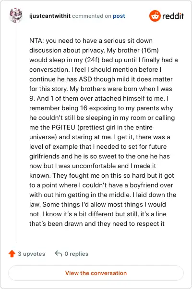Click "ASD" in the comment body
192x289 pixels.
[85, 79]
